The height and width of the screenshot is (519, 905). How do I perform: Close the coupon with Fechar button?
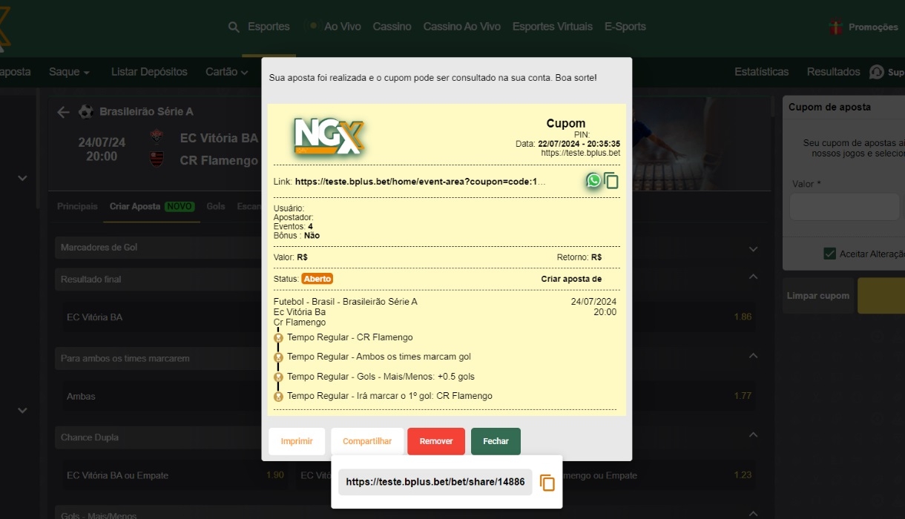point(496,441)
